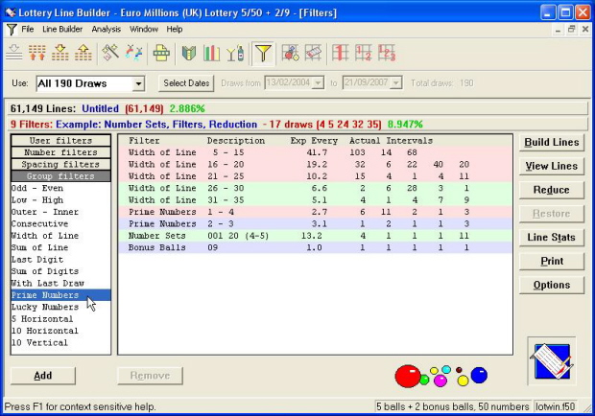Screen dimensions: 595x416
Task: Select the highlighted Prime Numbers list item
Action: click(x=61, y=295)
